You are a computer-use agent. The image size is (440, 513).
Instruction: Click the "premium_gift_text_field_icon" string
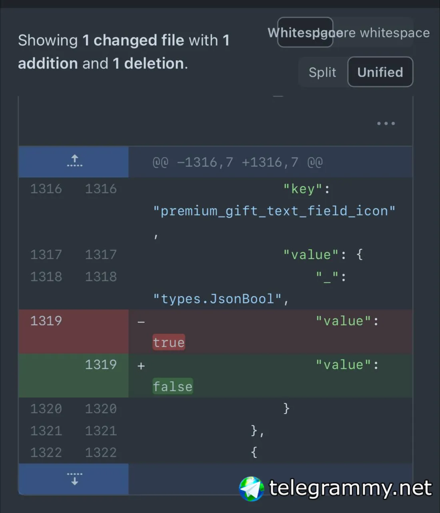pyautogui.click(x=274, y=211)
